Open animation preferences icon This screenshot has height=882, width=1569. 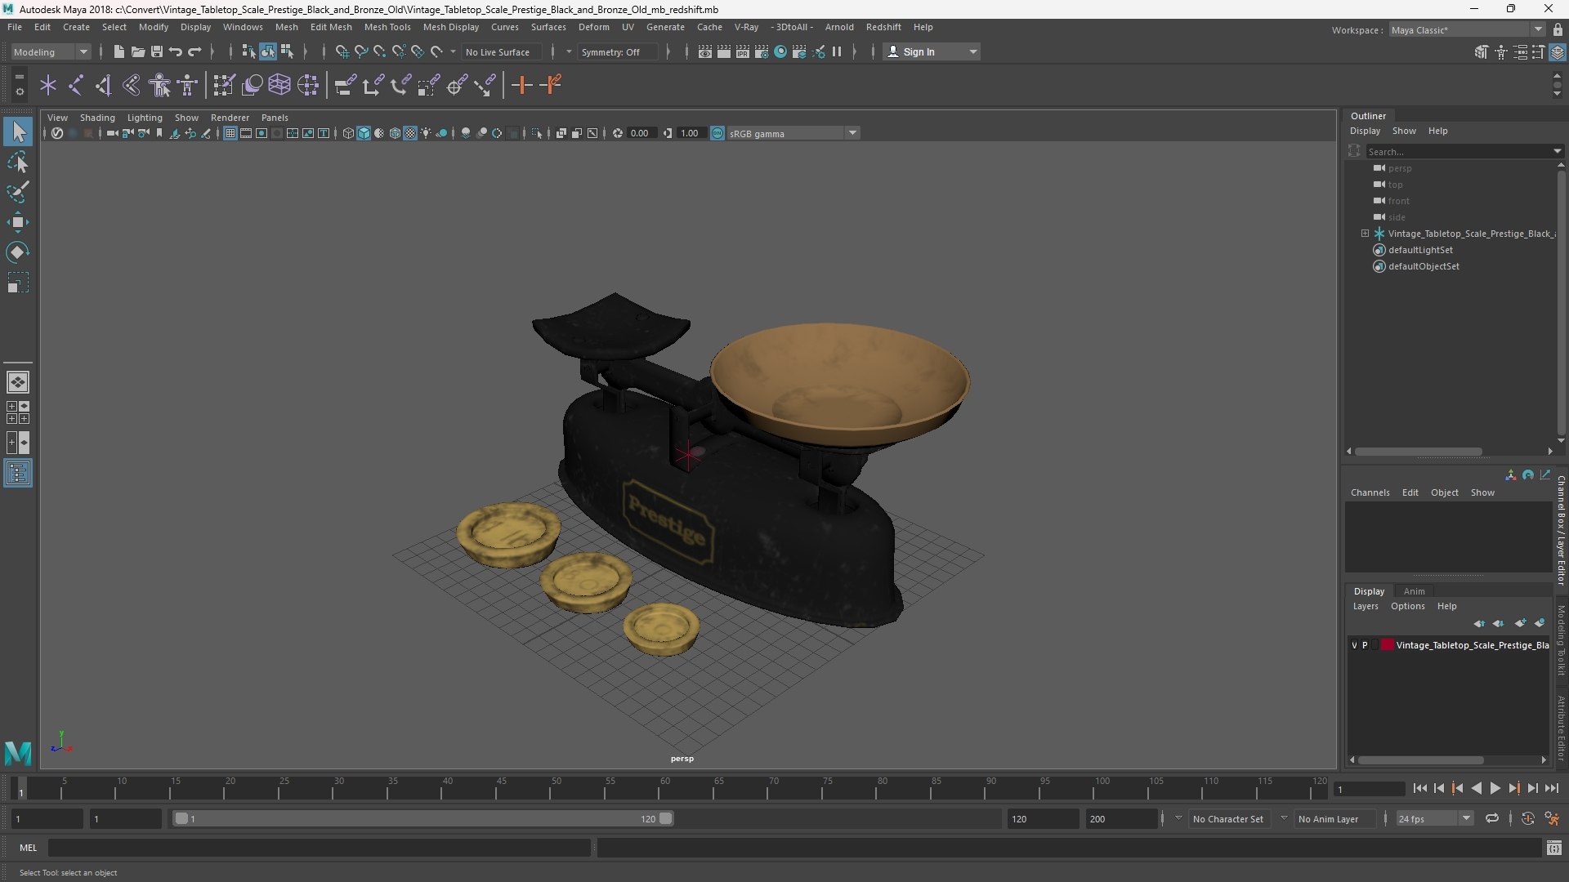(x=1552, y=818)
